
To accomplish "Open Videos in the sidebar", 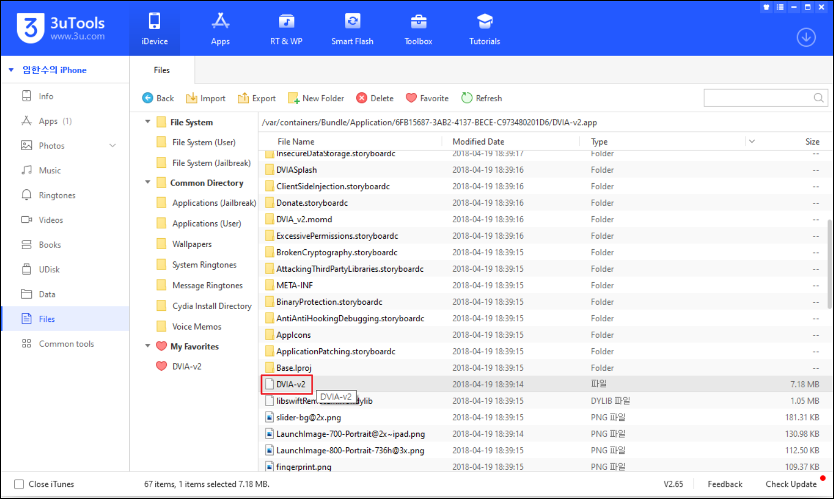I will click(66, 220).
